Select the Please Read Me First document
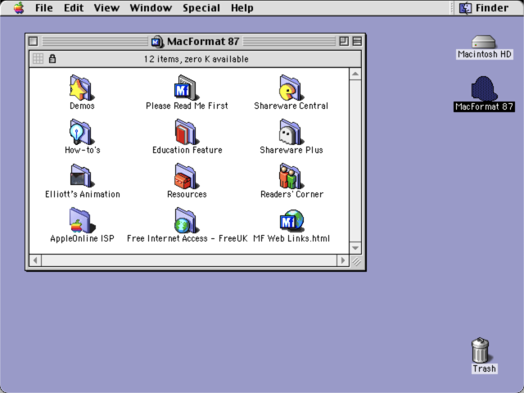The width and height of the screenshot is (524, 393). (x=187, y=88)
